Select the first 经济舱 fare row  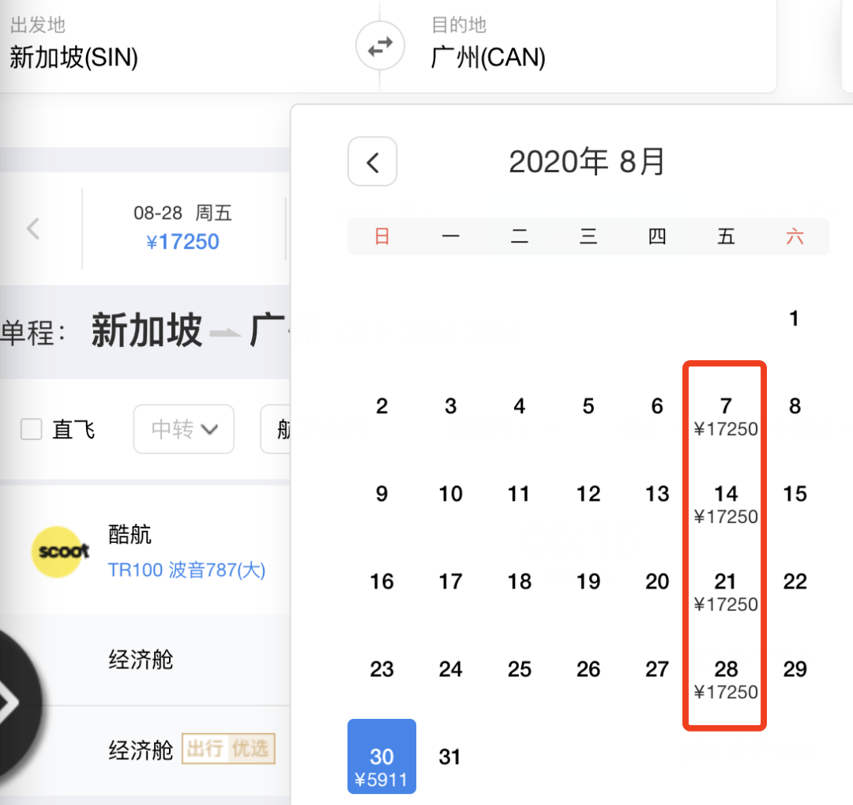(145, 660)
